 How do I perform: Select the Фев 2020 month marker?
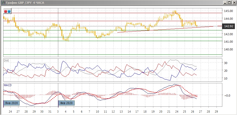66,103
